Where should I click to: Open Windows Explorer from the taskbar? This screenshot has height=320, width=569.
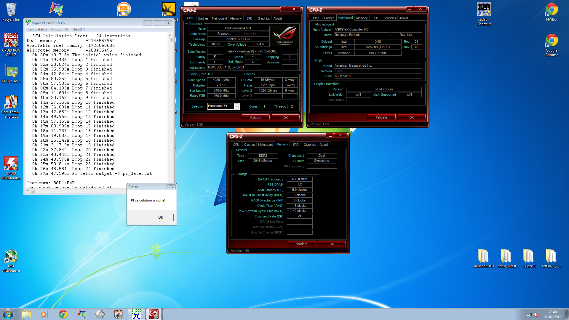26,314
